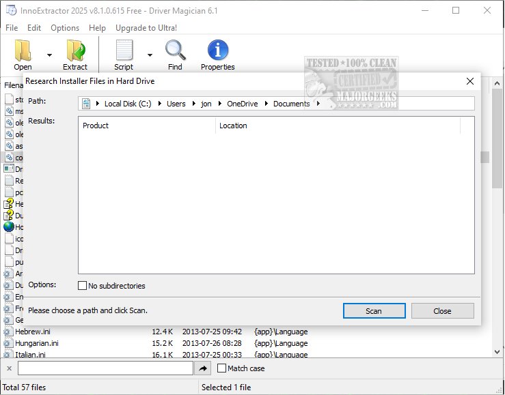Expand the arrow before Users in path
This screenshot has height=395, width=505.
[159, 104]
